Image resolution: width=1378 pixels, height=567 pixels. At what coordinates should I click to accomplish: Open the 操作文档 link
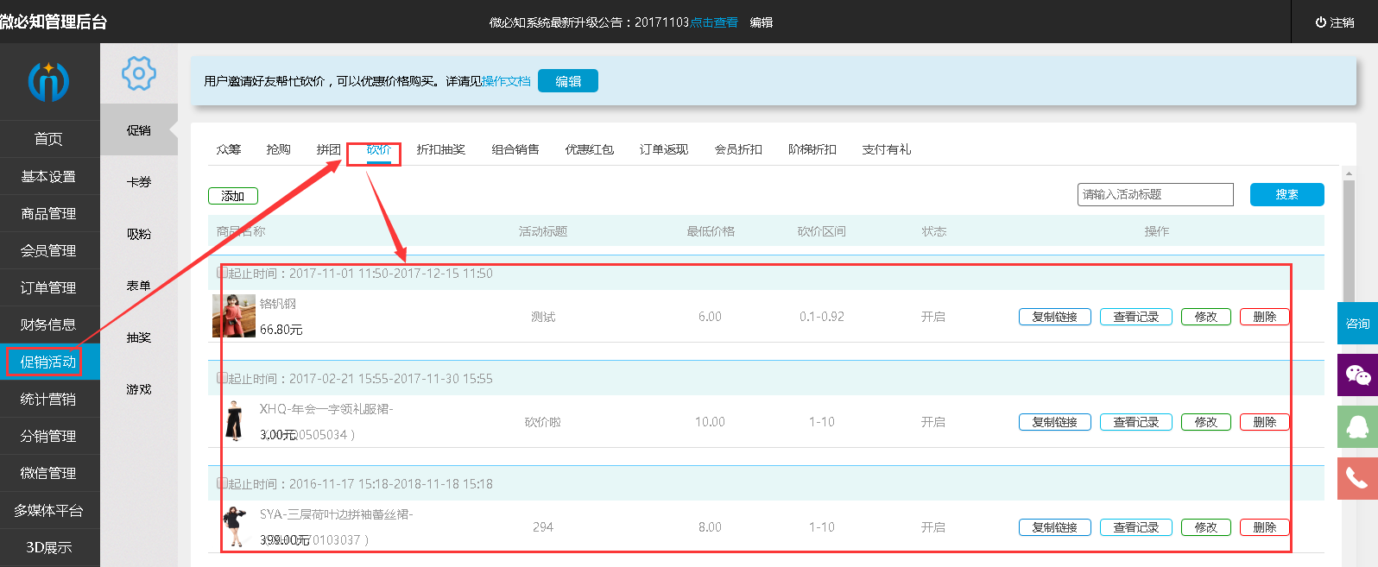click(506, 81)
